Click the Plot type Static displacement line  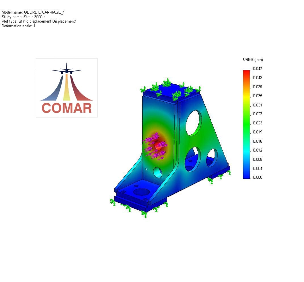[39, 21]
